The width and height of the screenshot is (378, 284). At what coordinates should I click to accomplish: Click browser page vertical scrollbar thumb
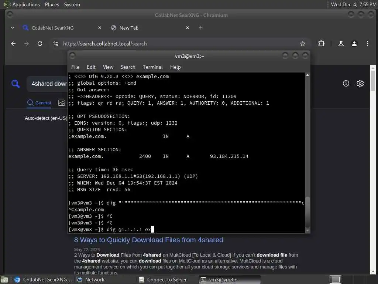[373, 80]
